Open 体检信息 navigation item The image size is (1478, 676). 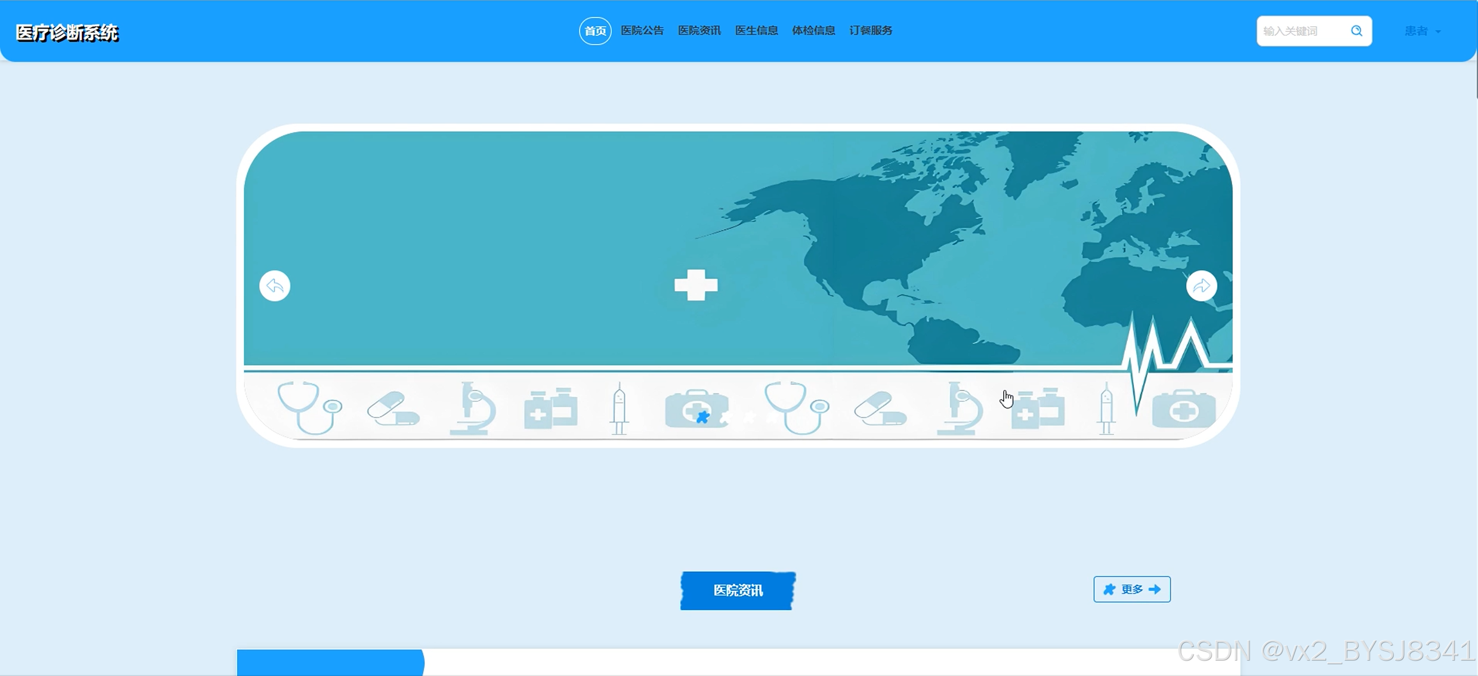click(813, 31)
